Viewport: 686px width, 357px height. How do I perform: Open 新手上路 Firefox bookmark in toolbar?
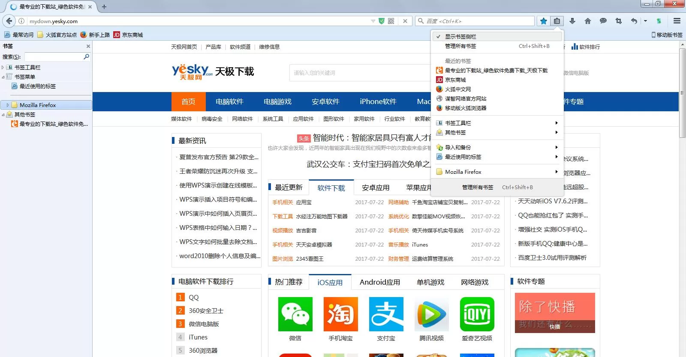pyautogui.click(x=95, y=35)
